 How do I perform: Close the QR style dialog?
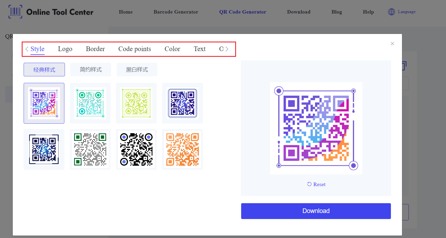[392, 43]
